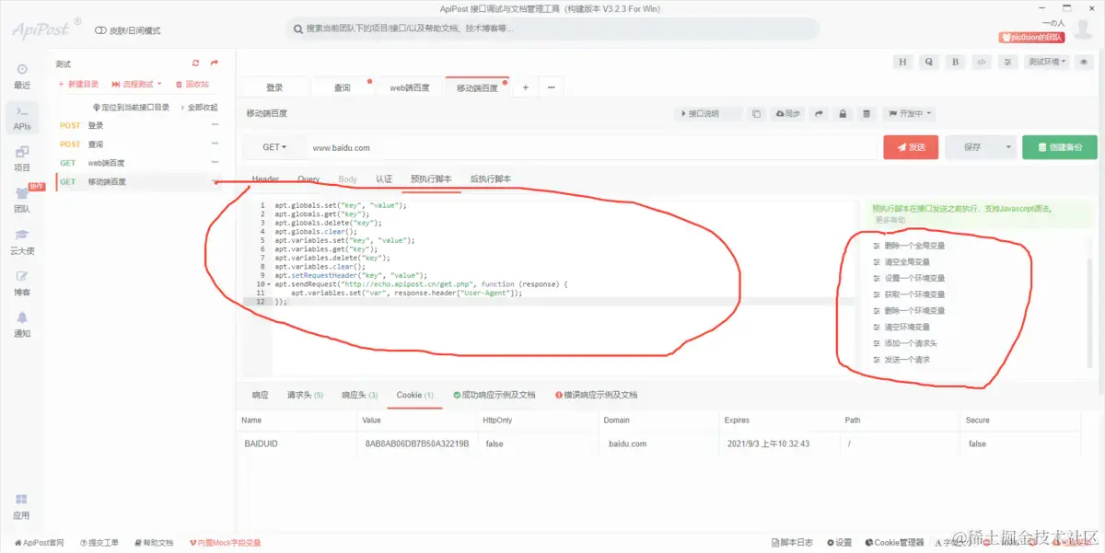1105x553 pixels.
Task: Click the H toolbar icon
Action: pyautogui.click(x=902, y=62)
